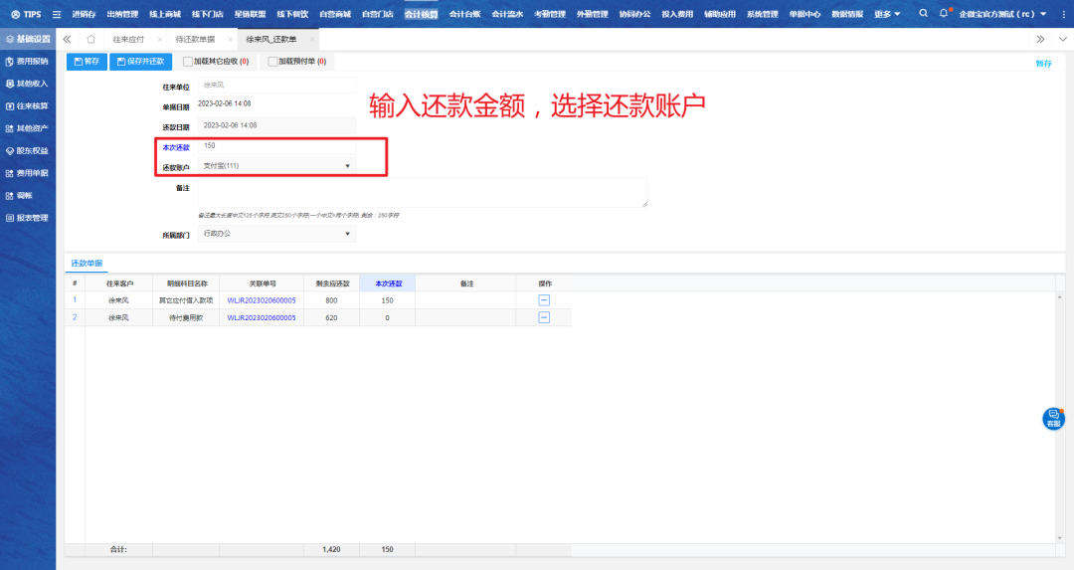
Task: Click the 本次还款 amount field showing 150
Action: pyautogui.click(x=276, y=145)
